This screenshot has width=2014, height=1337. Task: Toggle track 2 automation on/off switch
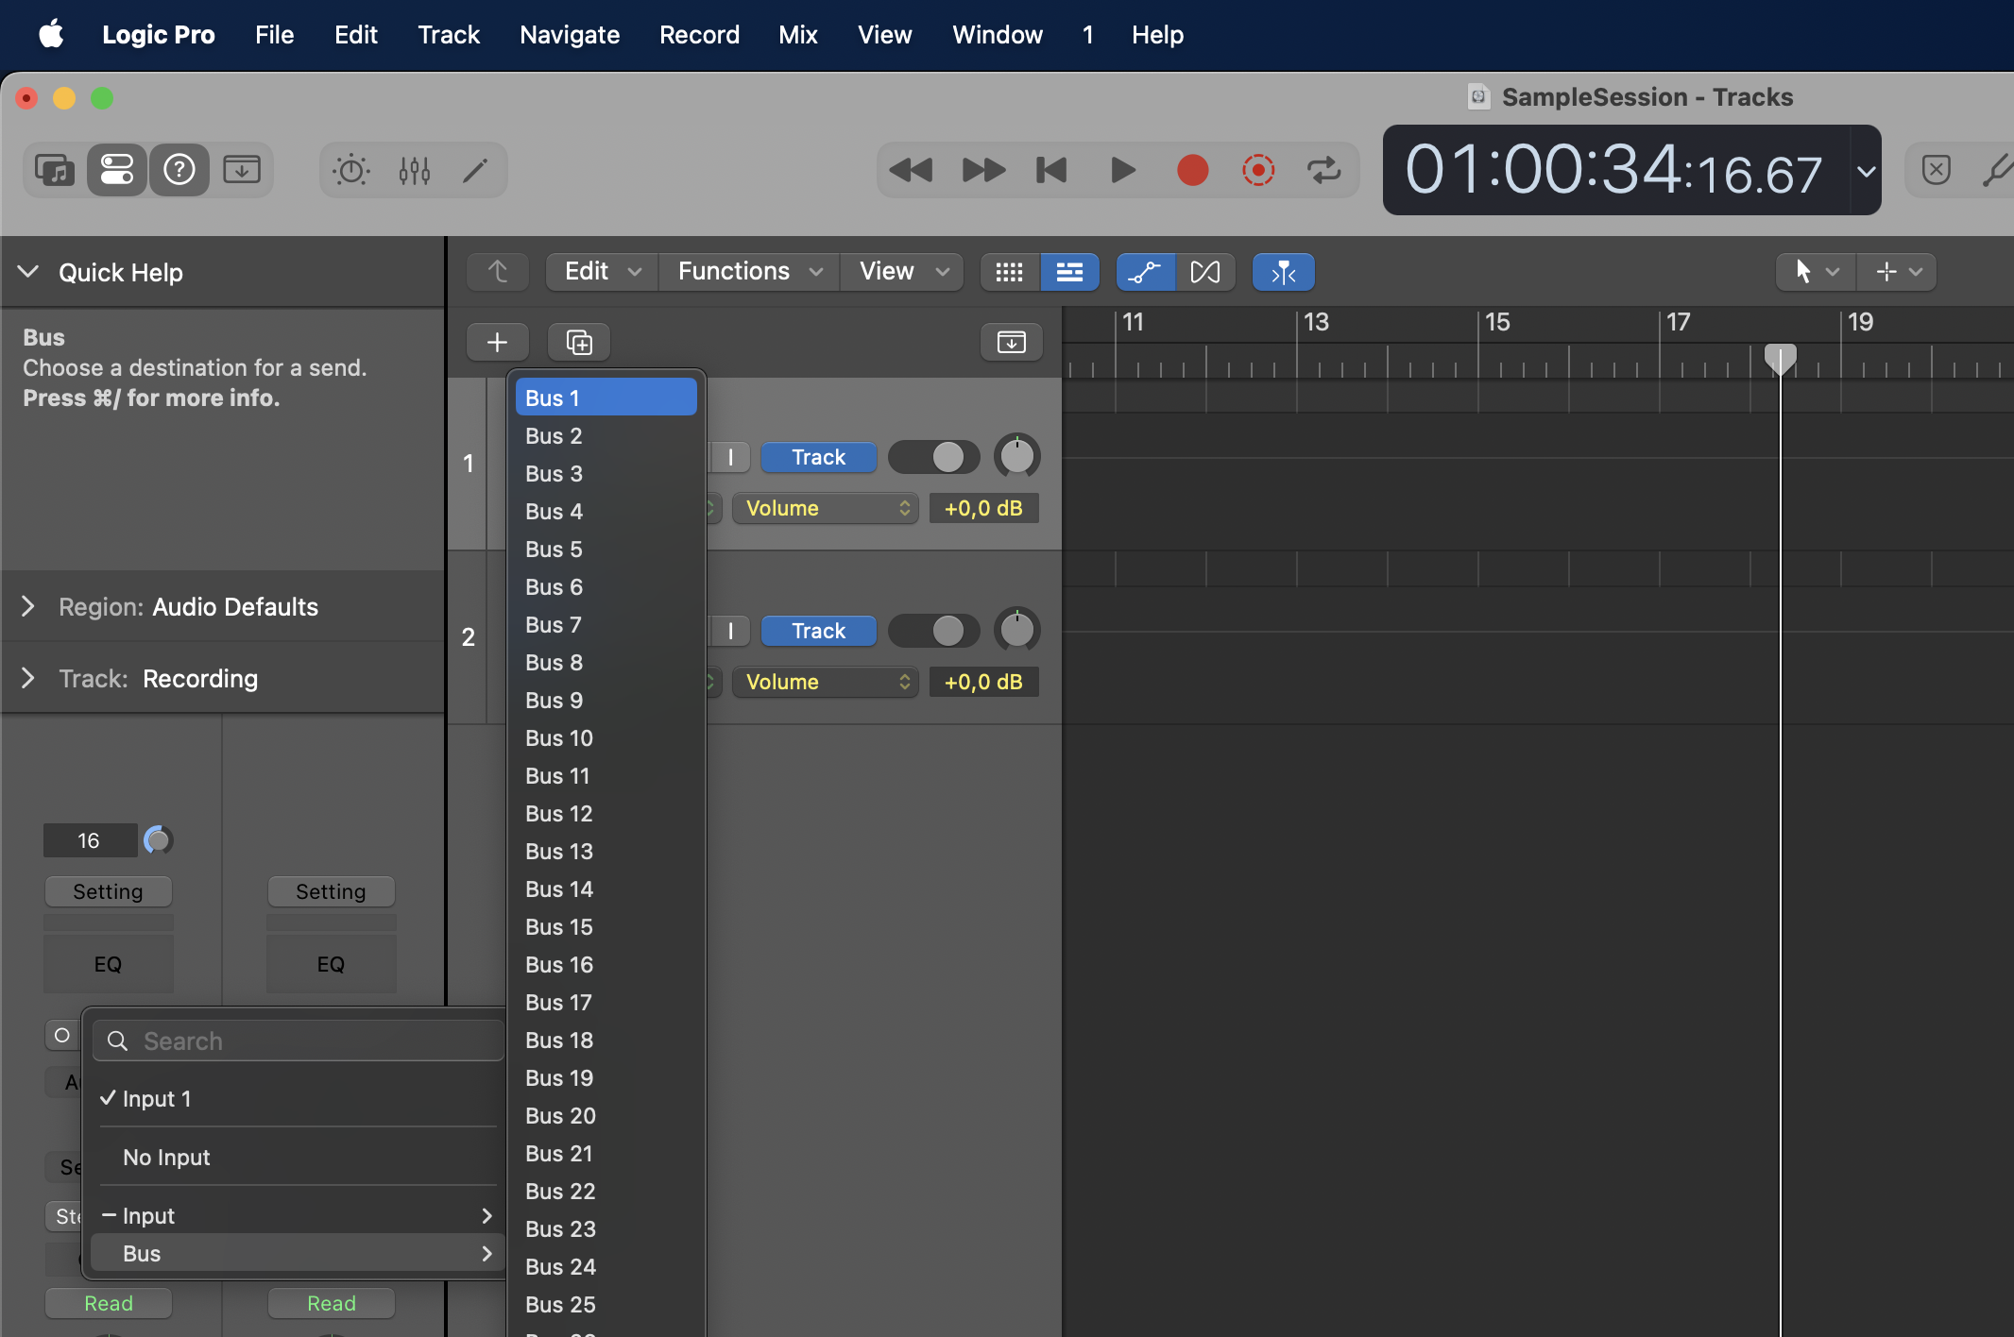(933, 631)
